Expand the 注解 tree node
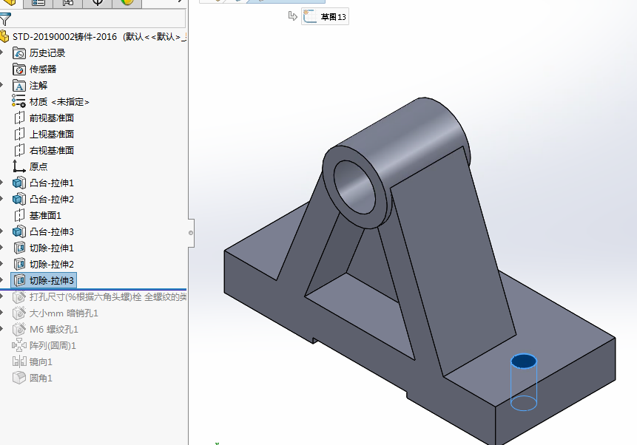 (1, 85)
